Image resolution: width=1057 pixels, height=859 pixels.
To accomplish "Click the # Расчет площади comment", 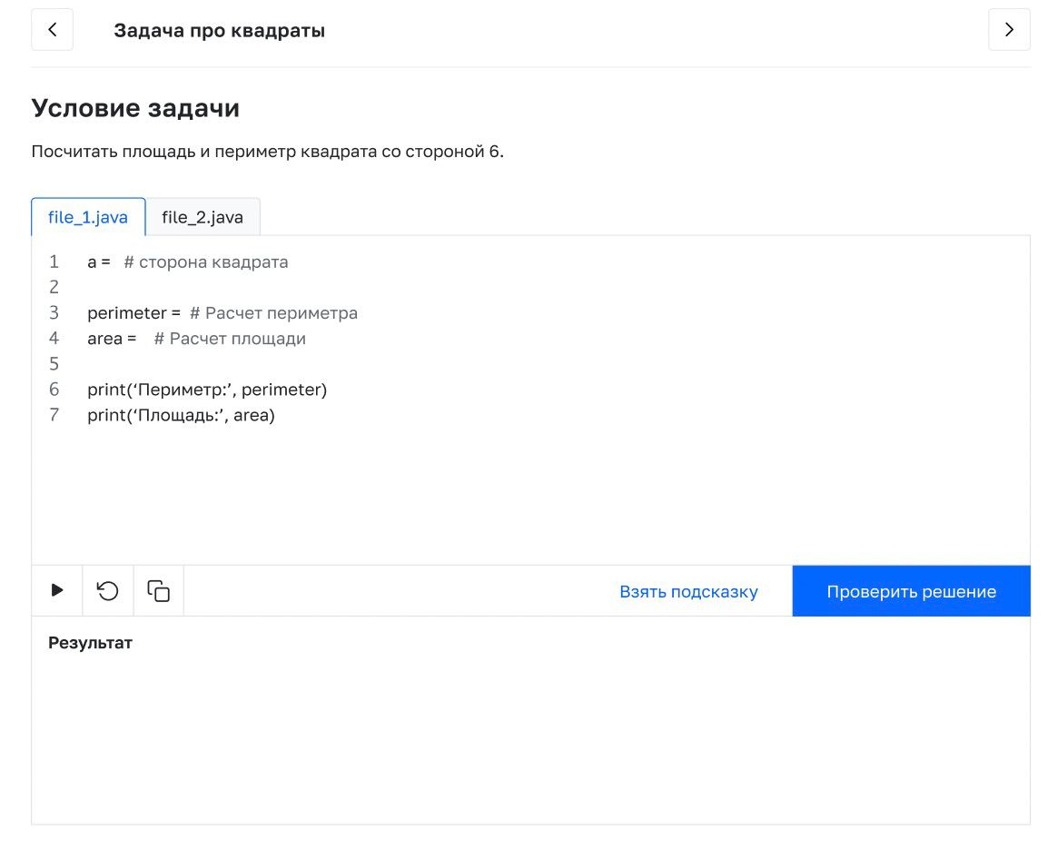I will (230, 339).
